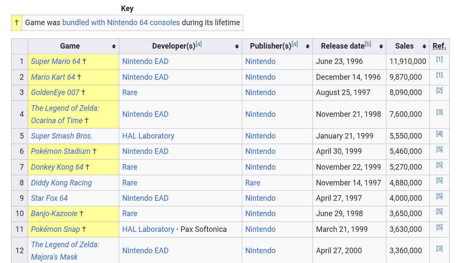Open the Mario Kart 64 game link
The height and width of the screenshot is (263, 461).
53,77
